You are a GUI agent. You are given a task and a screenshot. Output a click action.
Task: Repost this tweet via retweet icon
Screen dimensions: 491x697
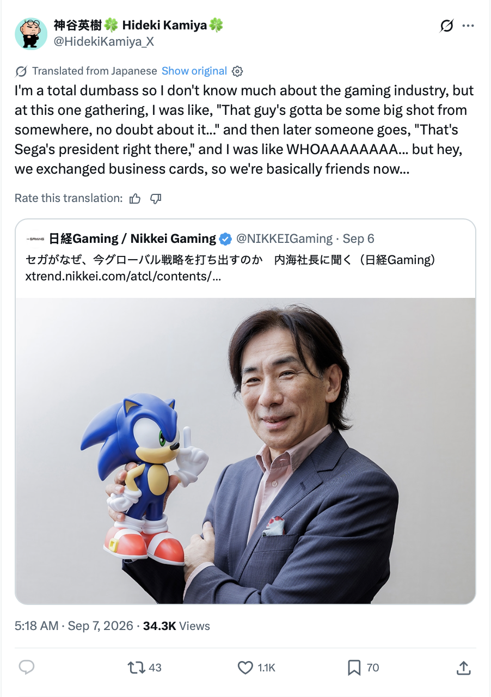[144, 668]
